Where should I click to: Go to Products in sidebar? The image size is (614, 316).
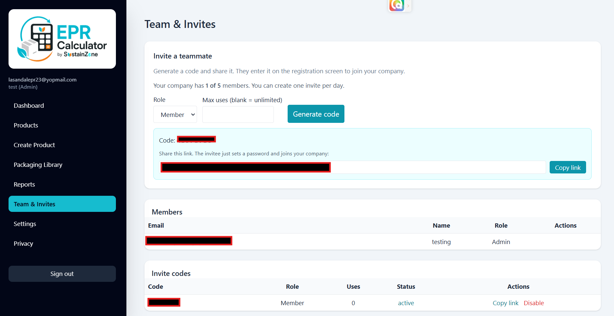tap(26, 125)
